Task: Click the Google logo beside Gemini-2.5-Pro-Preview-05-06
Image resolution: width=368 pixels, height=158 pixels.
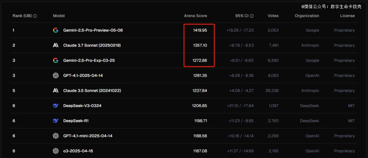Action: (x=56, y=30)
